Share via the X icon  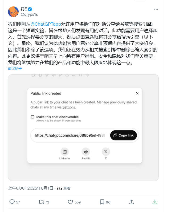click(x=106, y=152)
